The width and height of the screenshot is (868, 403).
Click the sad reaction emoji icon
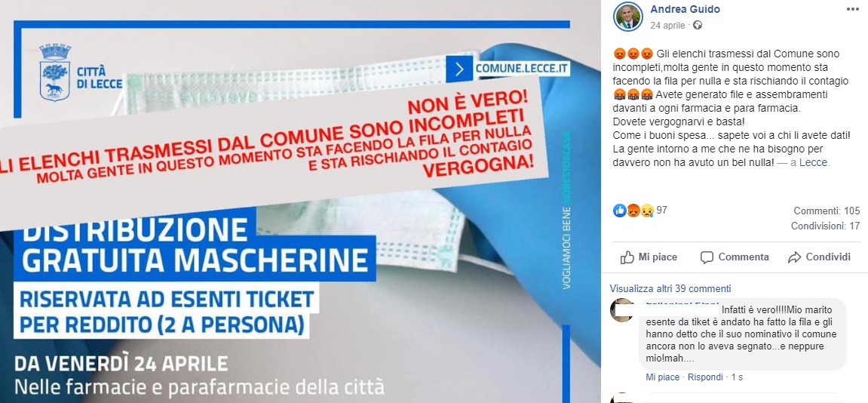click(x=646, y=211)
